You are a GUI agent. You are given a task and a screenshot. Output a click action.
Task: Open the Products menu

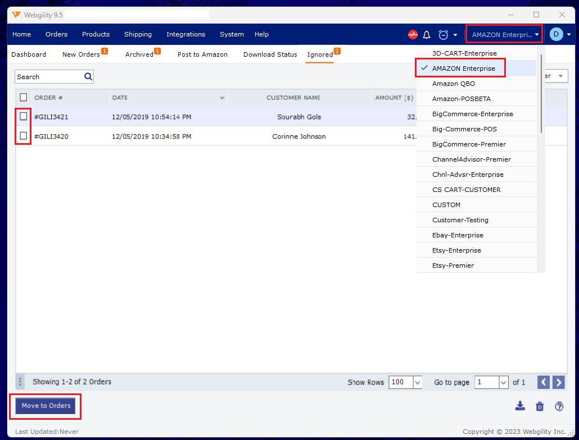(x=96, y=34)
